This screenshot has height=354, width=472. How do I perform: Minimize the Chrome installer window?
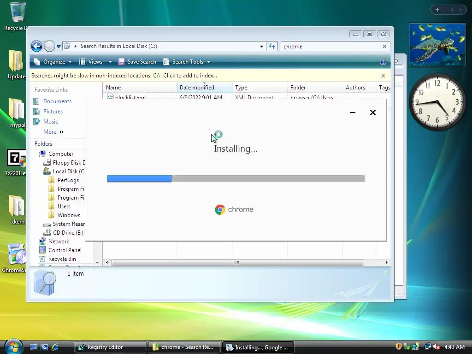pyautogui.click(x=353, y=112)
